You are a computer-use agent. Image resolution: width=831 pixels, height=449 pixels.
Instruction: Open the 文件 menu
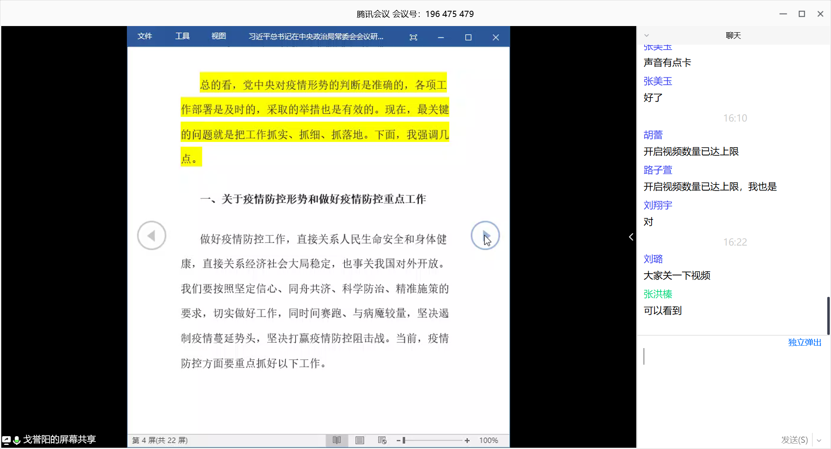tap(145, 36)
